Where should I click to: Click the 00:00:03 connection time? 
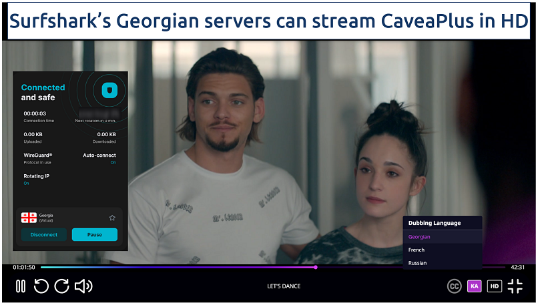tap(35, 113)
